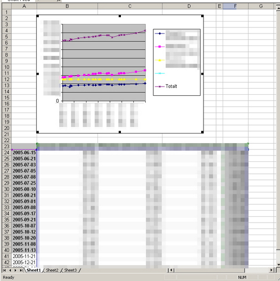This screenshot has width=280, height=281.
Task: Jump to last sheet navigation arrow
Action: click(x=21, y=270)
